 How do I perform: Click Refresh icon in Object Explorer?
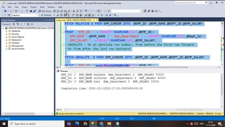[28, 24]
